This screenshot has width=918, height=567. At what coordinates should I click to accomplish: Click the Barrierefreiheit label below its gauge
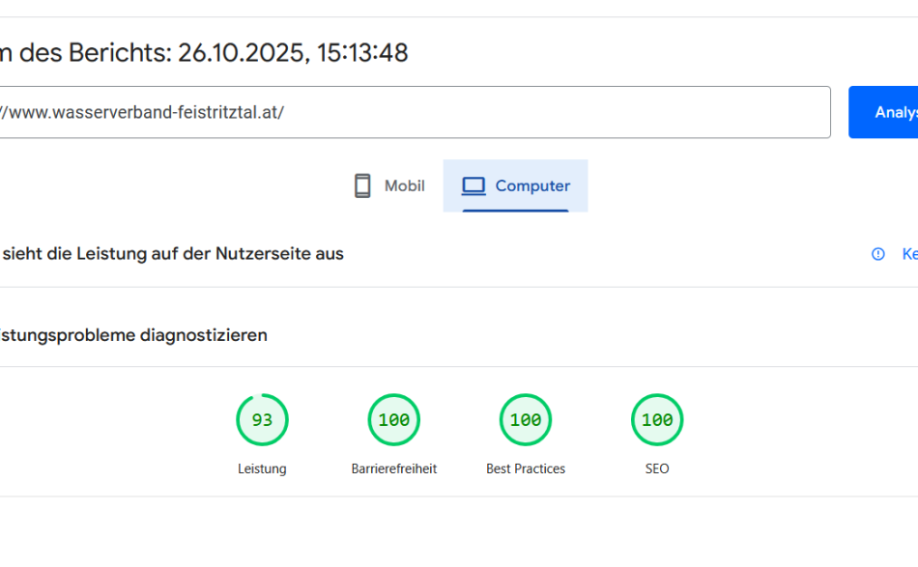393,468
